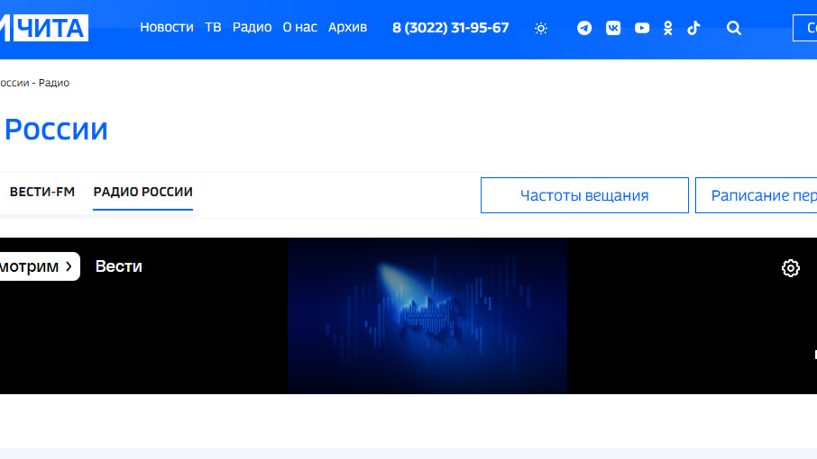Select the РАДИО РОССИИ tab
Viewport: 817px width, 459px height.
[x=143, y=192]
